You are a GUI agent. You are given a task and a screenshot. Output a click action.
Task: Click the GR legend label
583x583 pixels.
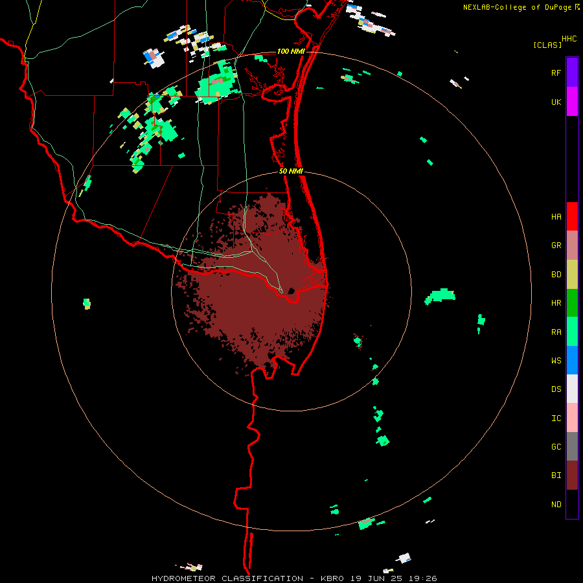(556, 246)
